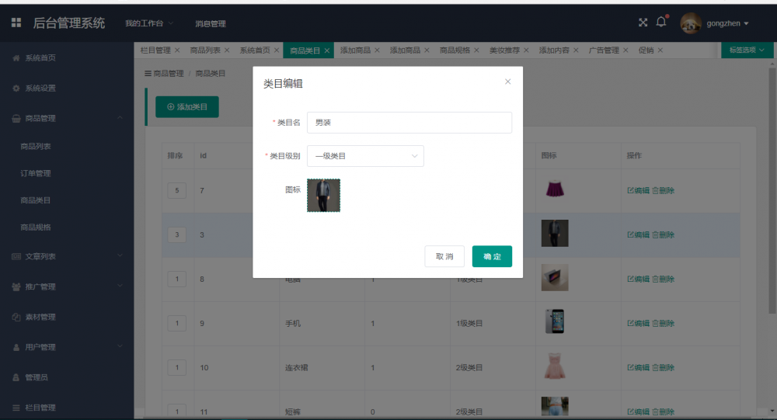777x420 pixels.
Task: Click sort order box for id 9
Action: [177, 324]
